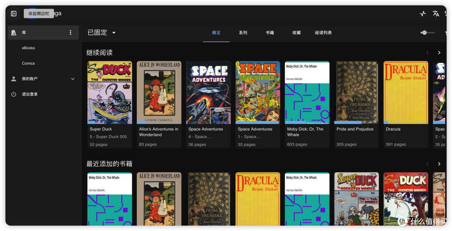The width and height of the screenshot is (452, 231).
Task: Open red Super Duck stork cover
Action: pyautogui.click(x=406, y=199)
